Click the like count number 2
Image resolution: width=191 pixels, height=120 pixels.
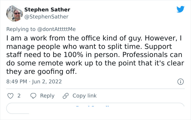click(19, 96)
